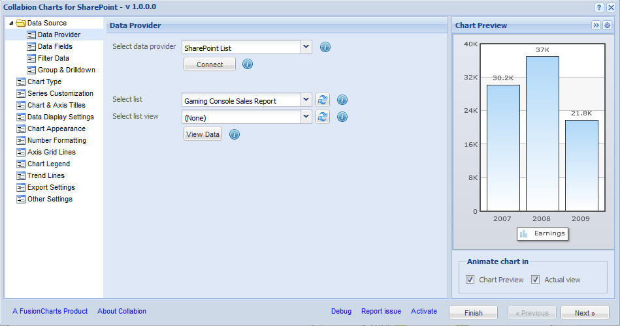Click the Report issue link
The height and width of the screenshot is (326, 620).
click(x=381, y=311)
